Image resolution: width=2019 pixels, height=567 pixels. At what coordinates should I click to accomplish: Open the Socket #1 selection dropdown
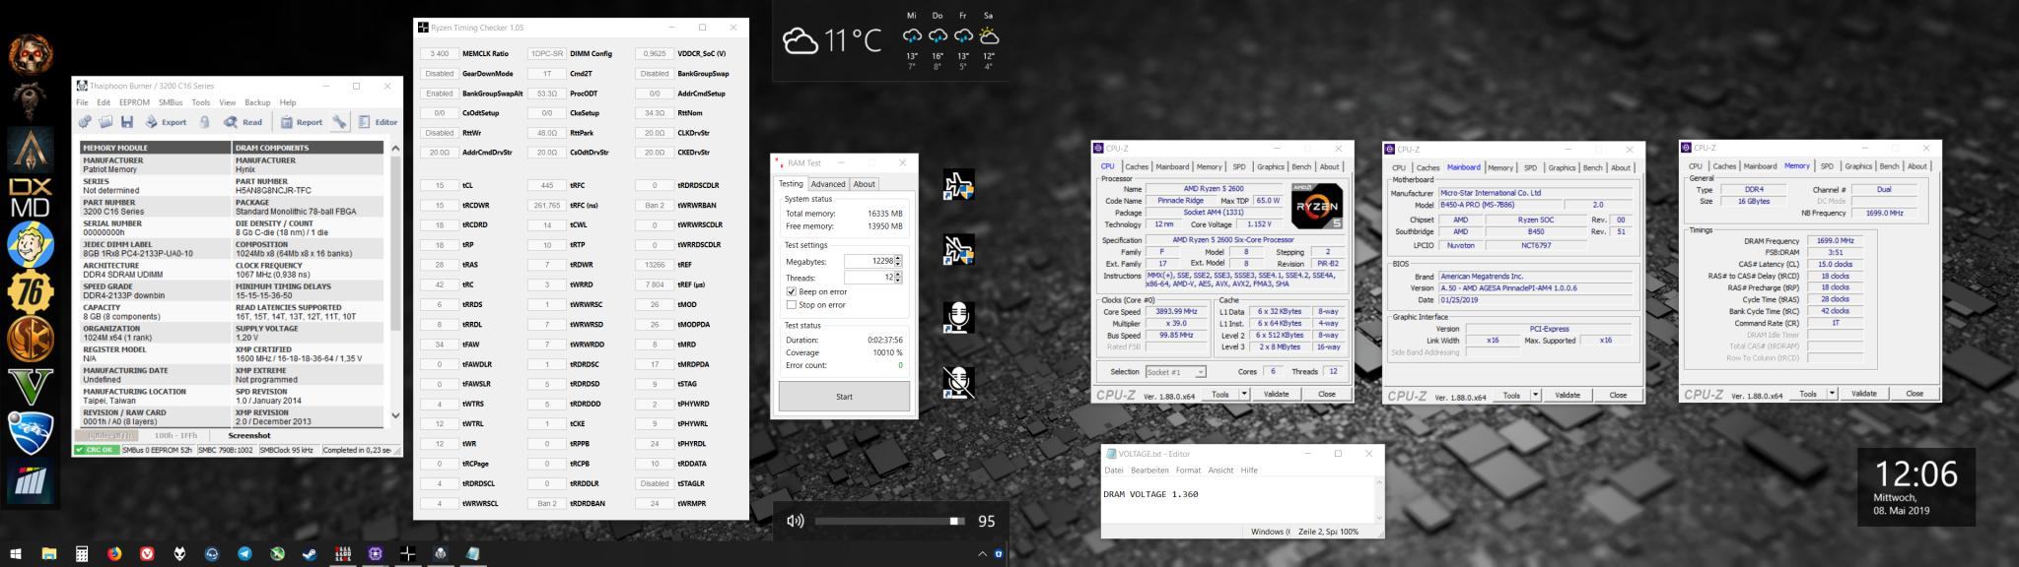[1175, 372]
